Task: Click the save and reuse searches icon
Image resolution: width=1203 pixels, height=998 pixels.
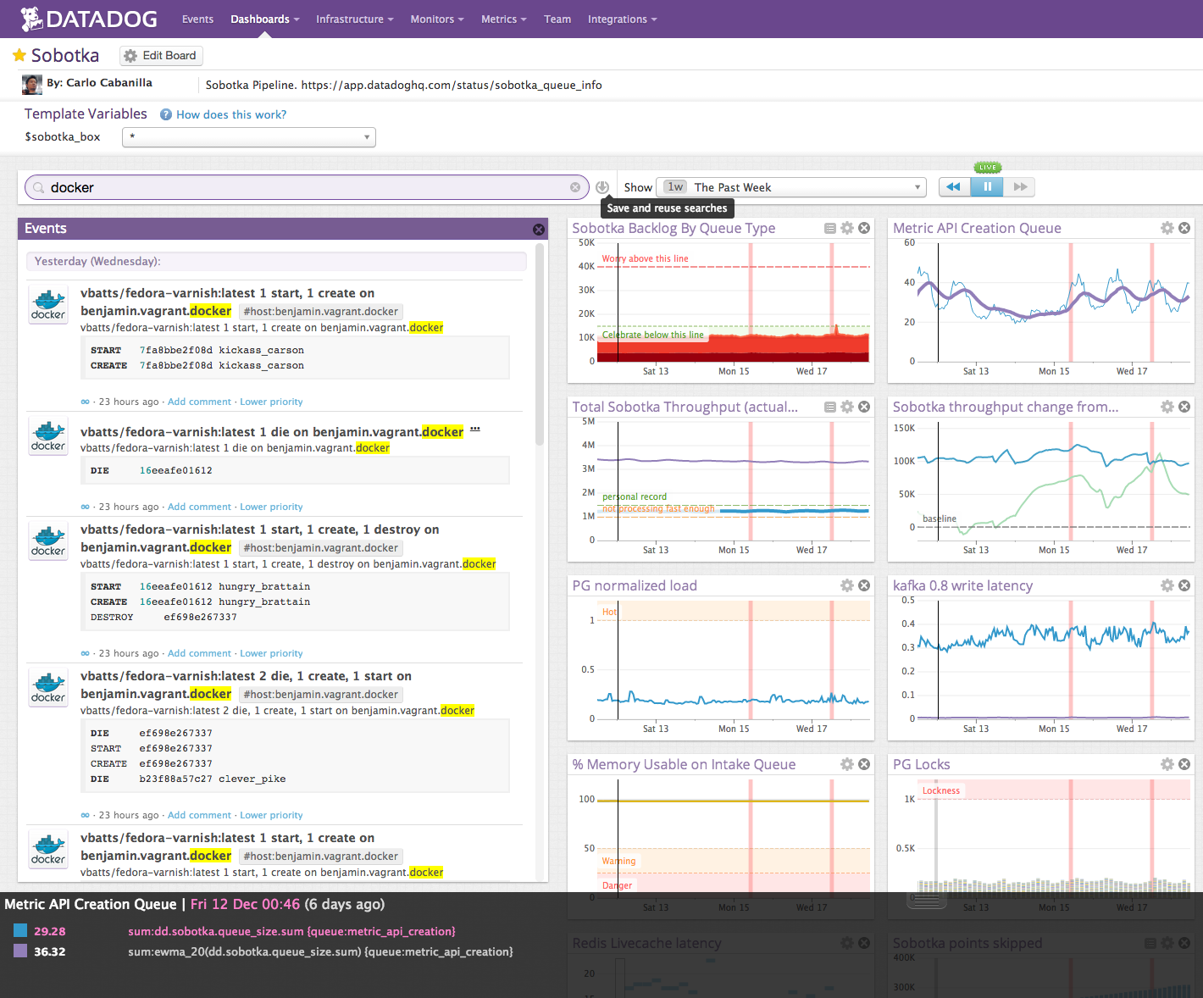Action: [602, 187]
